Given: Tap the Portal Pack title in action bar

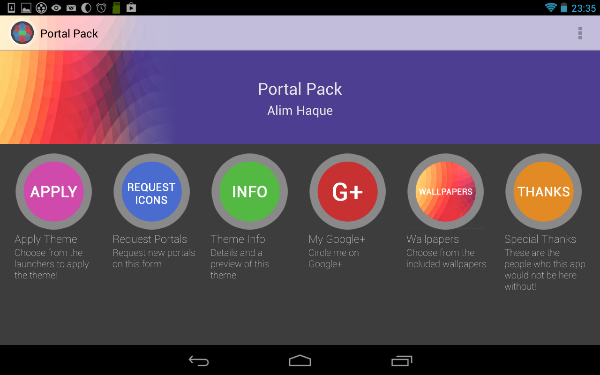Looking at the screenshot, I should pos(69,34).
